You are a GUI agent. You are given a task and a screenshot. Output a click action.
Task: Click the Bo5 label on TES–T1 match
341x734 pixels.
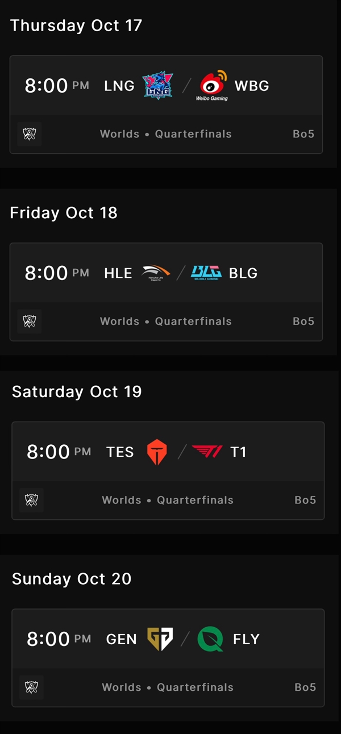click(x=305, y=501)
